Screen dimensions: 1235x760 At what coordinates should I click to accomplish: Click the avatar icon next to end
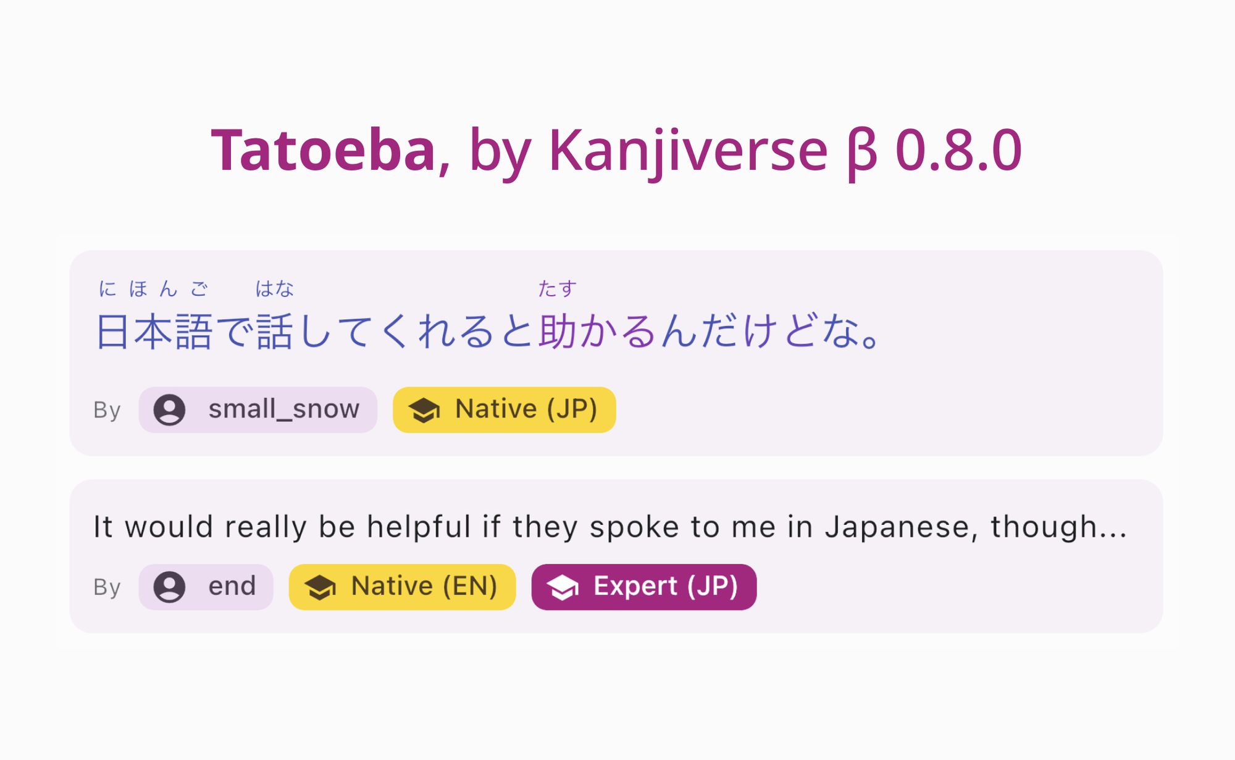(x=168, y=586)
